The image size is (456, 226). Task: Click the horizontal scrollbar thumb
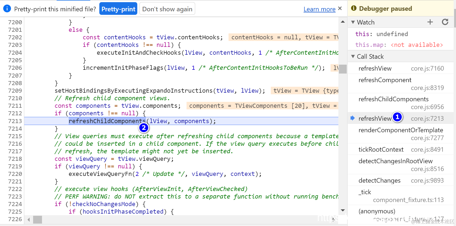(37, 220)
